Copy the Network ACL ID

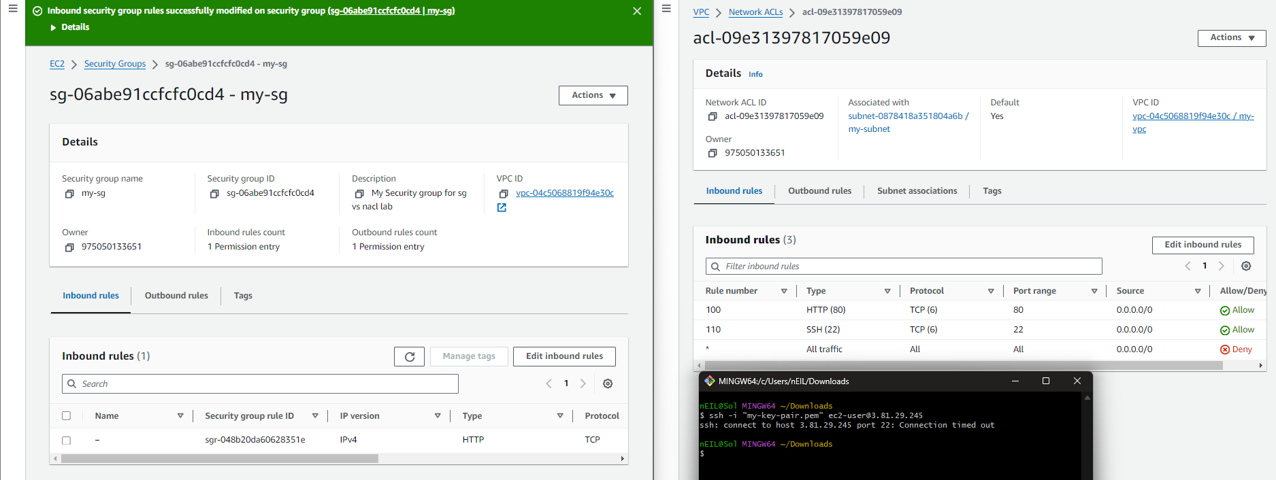pos(713,117)
